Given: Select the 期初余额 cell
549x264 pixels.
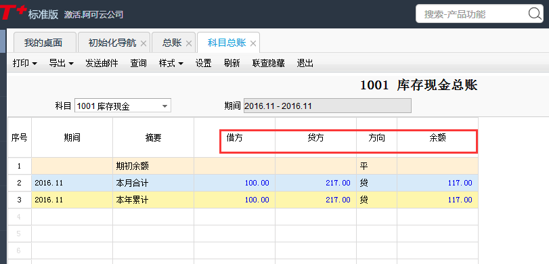Looking at the screenshot, I should (154, 166).
